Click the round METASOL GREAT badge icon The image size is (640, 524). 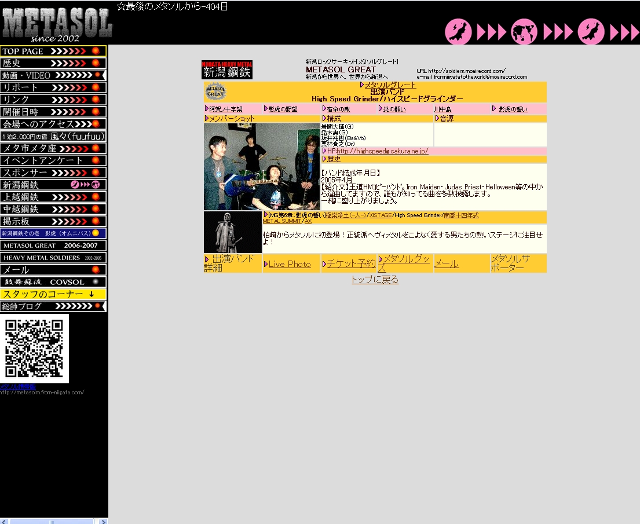tap(215, 91)
